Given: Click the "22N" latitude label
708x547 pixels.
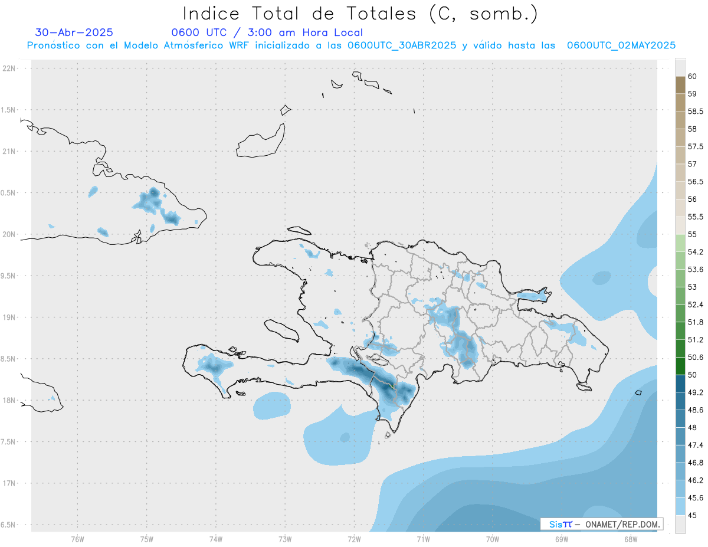Looking at the screenshot, I should click(10, 68).
